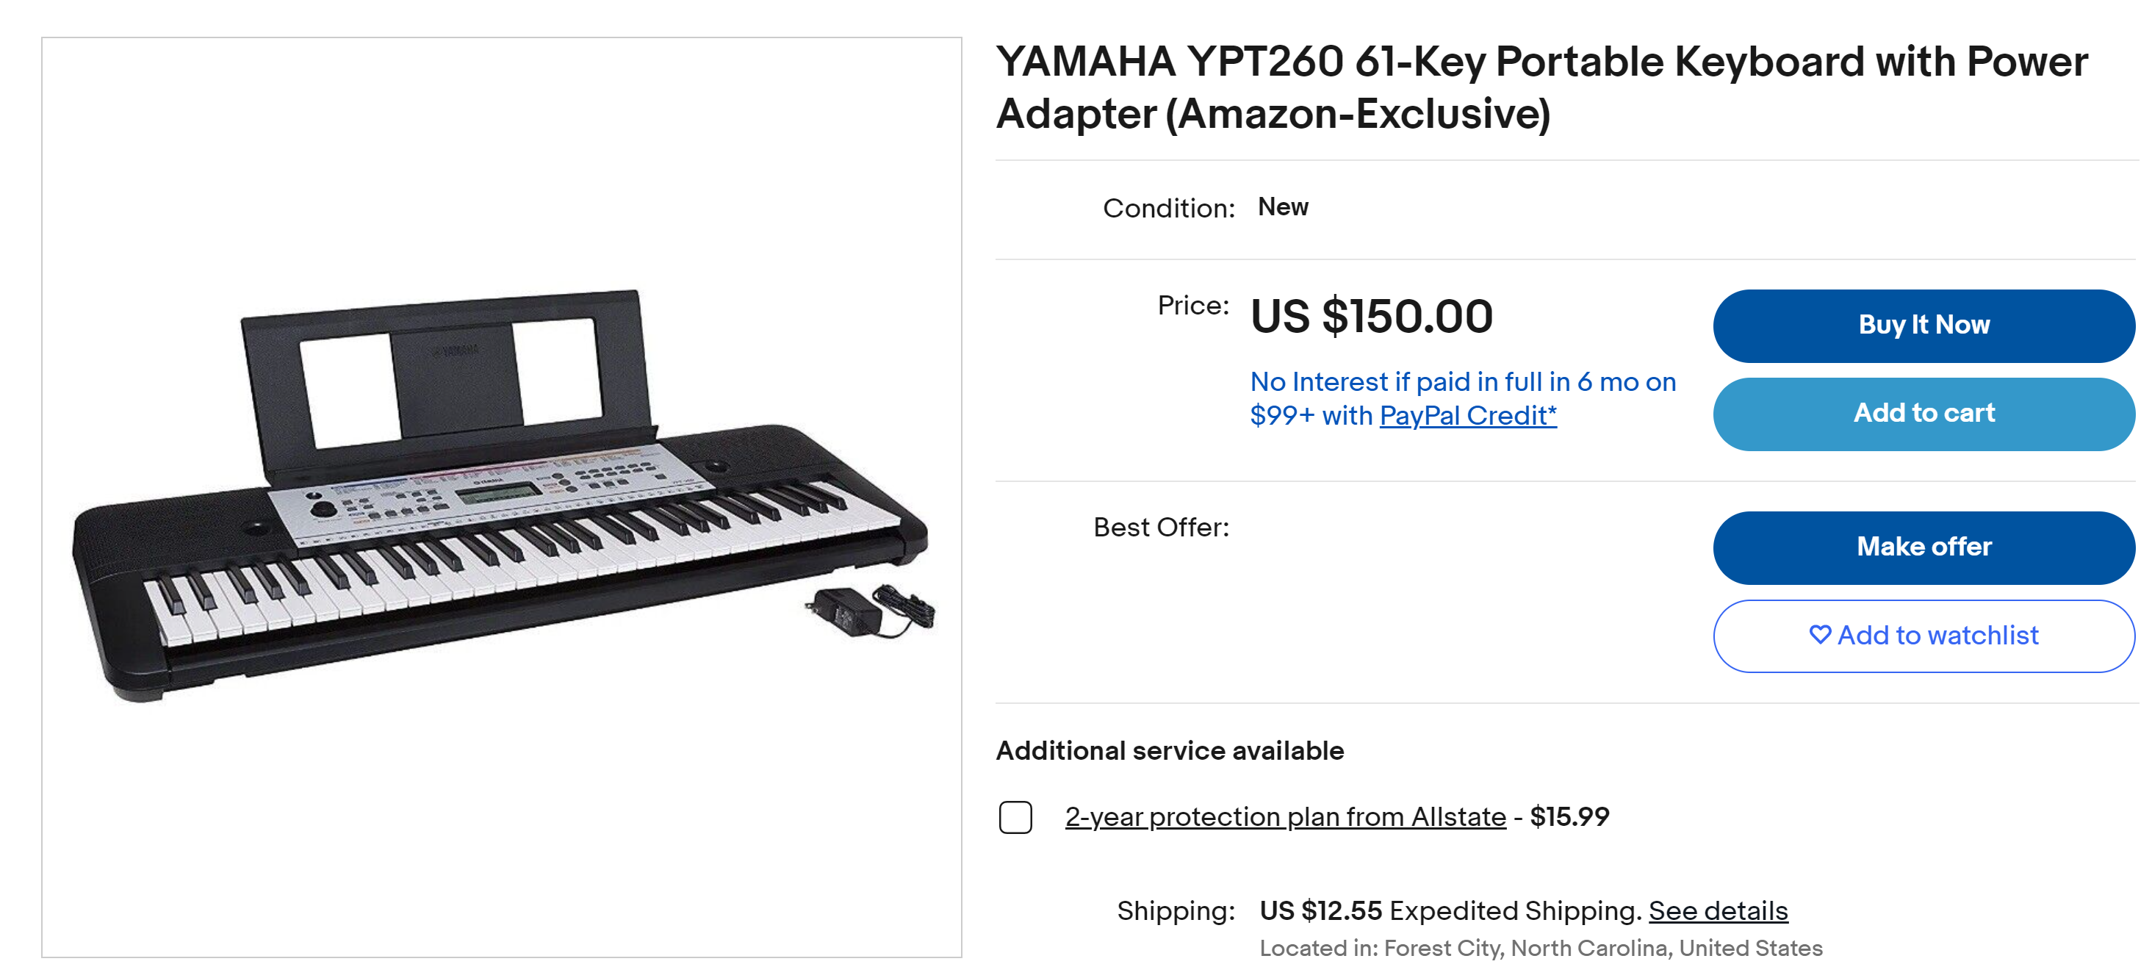Click the Forest City item location text
Screen dimensions: 2152x978
1540,948
